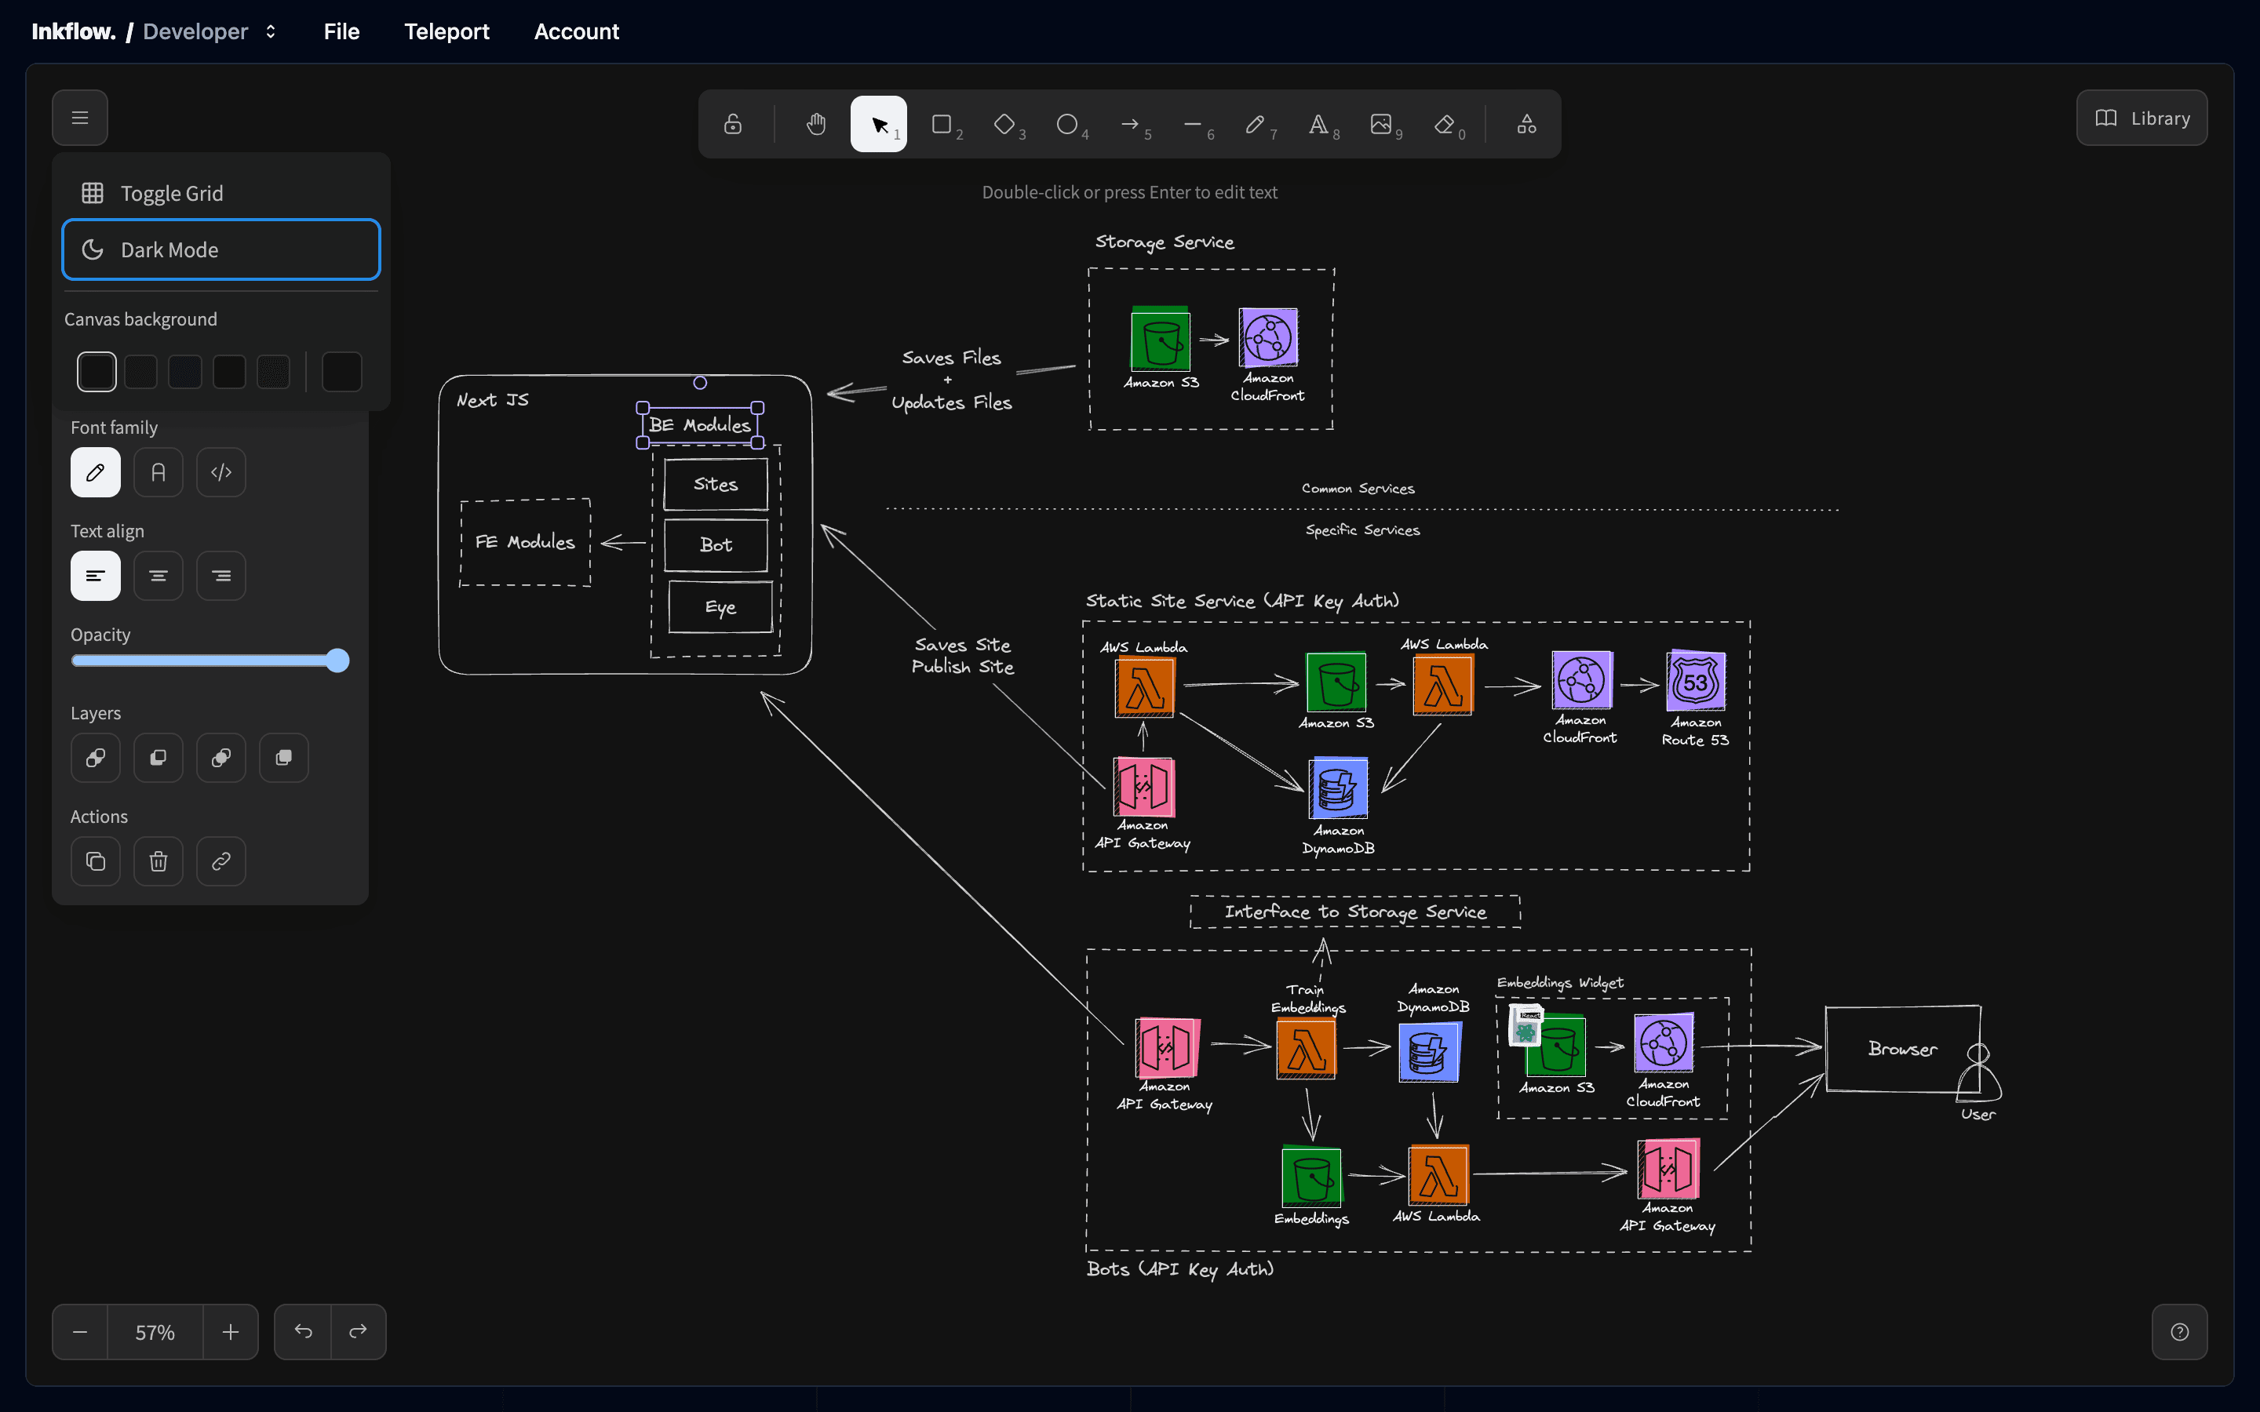Viewport: 2260px width, 1412px height.
Task: Undo the last action
Action: (304, 1332)
